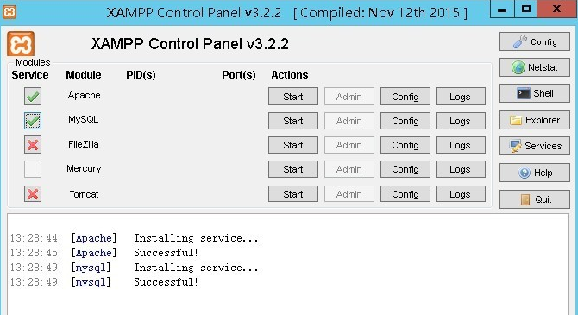The height and width of the screenshot is (315, 578).
Task: Open Help with the question mark icon
Action: 535,173
